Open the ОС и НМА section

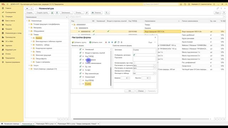click(9, 42)
